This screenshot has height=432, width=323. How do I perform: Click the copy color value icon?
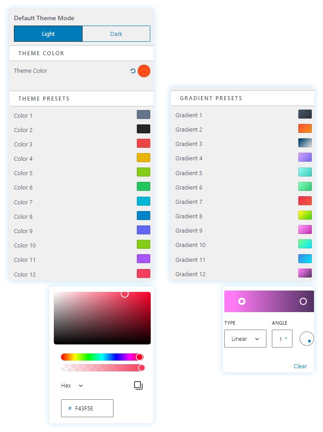pyautogui.click(x=138, y=385)
